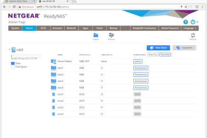Open the Language dropdown menu
This screenshot has width=207, height=138.
pyautogui.click(x=190, y=28)
